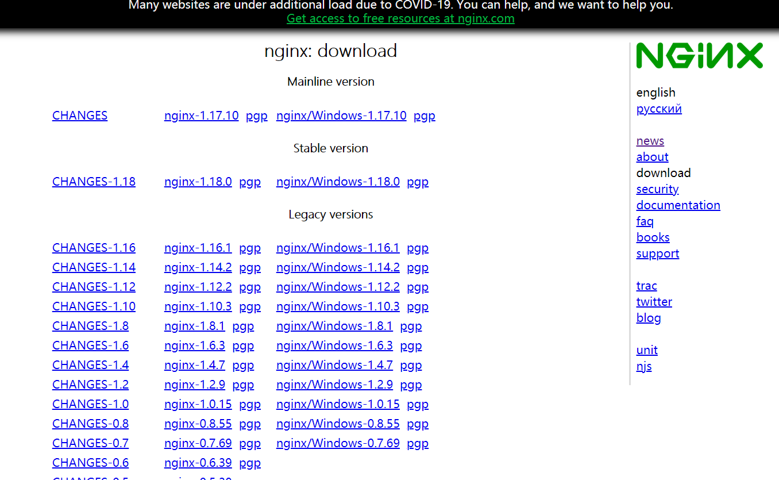Open CHANGES-0.7 link
The height and width of the screenshot is (480, 779).
[90, 443]
